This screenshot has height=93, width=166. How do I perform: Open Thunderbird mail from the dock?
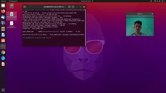(x=3, y=17)
